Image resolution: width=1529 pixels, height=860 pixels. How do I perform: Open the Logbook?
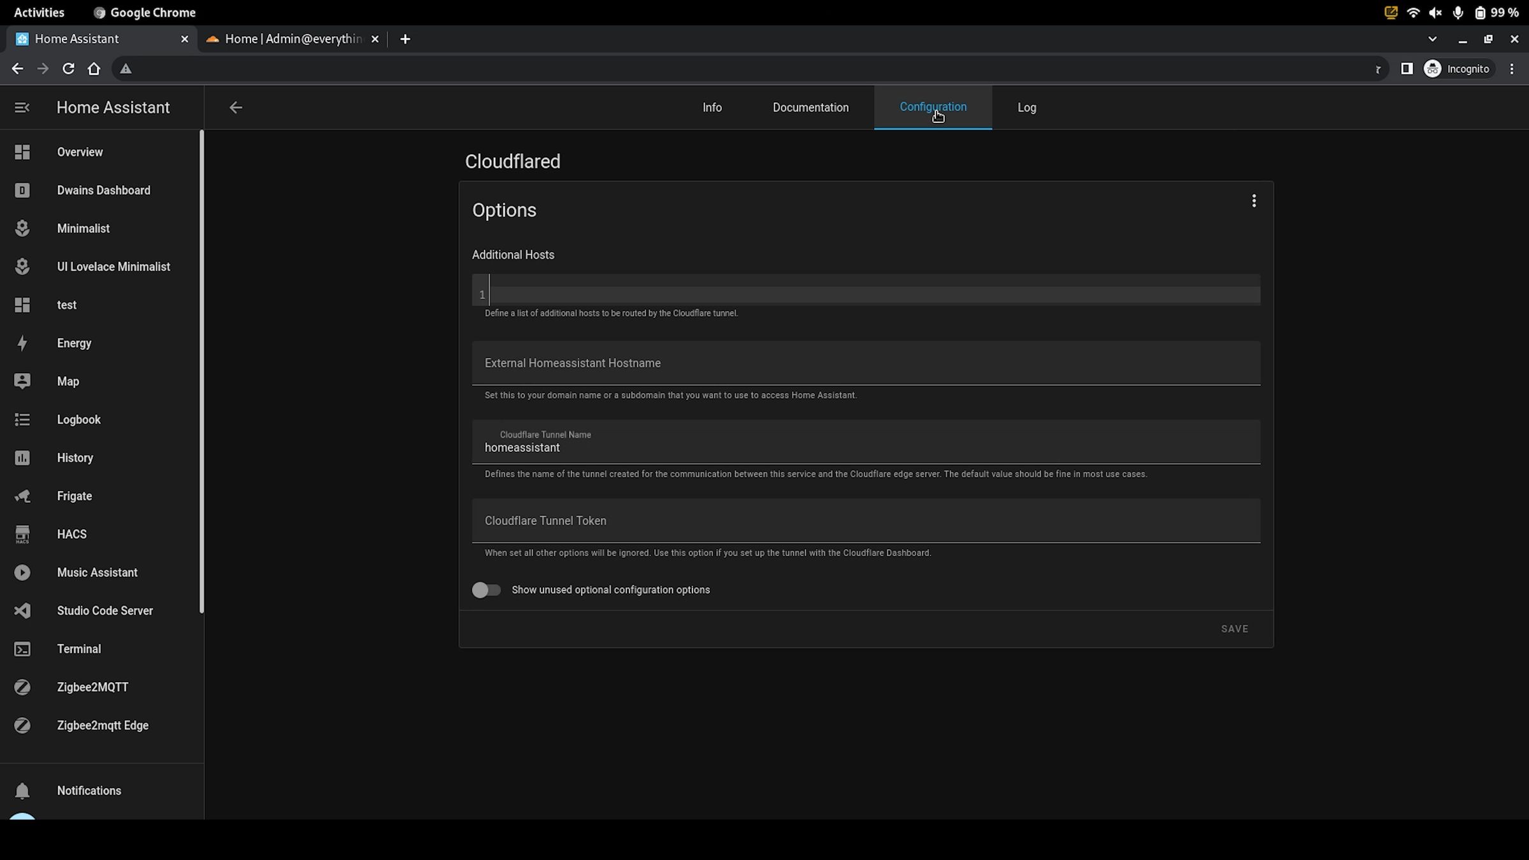[78, 419]
